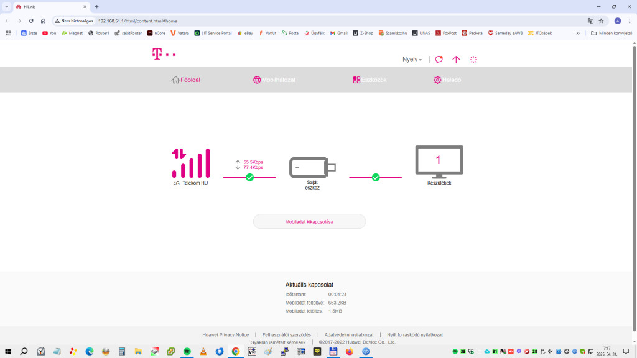
Task: Open the Vatera bookmark
Action: click(x=180, y=34)
